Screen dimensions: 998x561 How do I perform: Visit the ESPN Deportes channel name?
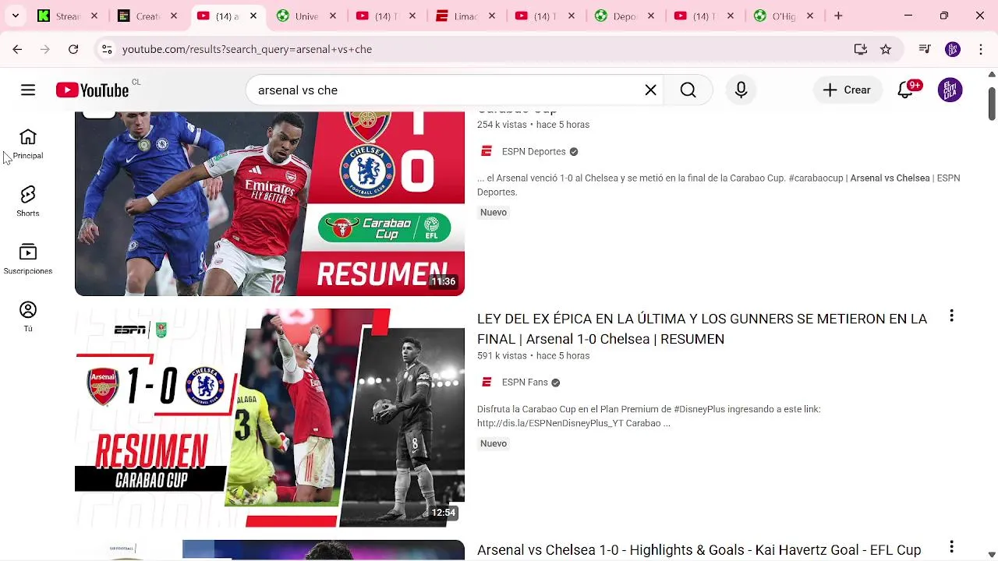[533, 152]
